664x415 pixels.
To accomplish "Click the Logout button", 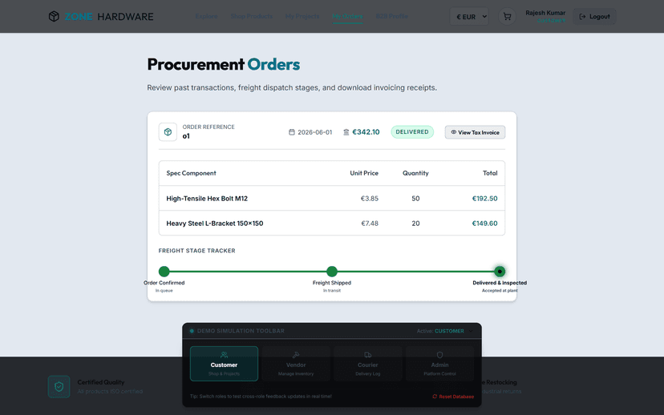I will click(x=594, y=17).
